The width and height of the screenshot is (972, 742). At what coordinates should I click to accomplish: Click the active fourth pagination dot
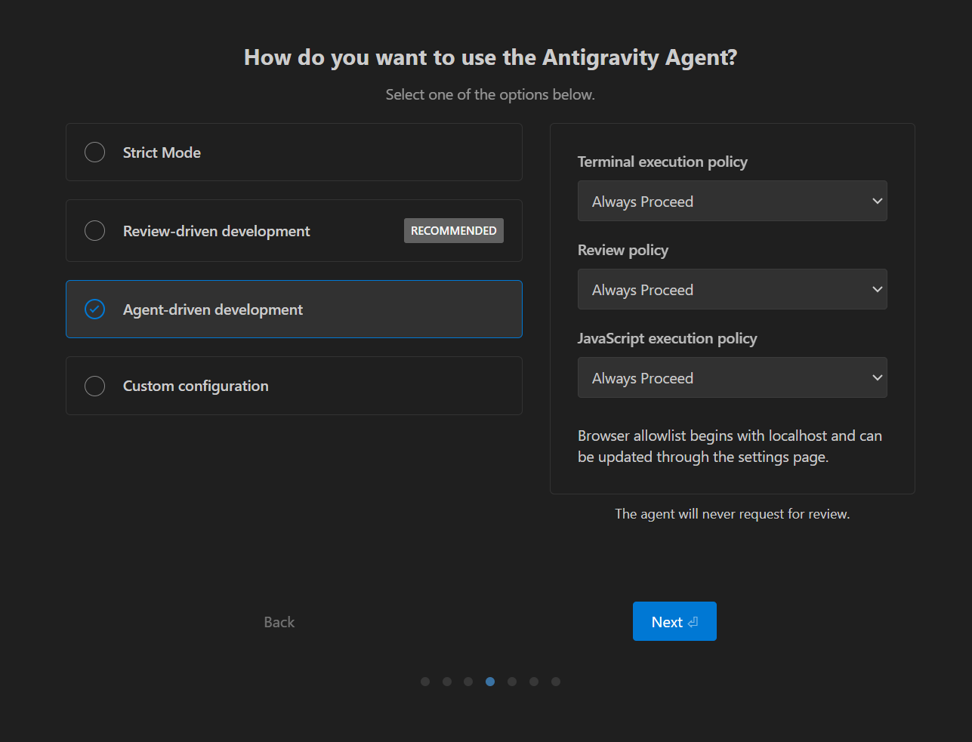pyautogui.click(x=490, y=682)
